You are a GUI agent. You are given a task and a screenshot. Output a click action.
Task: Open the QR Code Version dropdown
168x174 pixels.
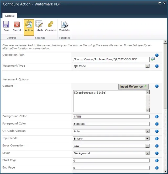point(147,131)
